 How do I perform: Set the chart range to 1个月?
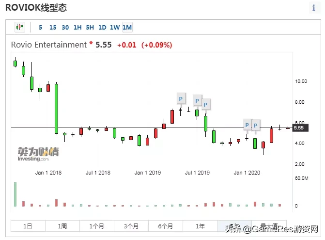(97, 226)
